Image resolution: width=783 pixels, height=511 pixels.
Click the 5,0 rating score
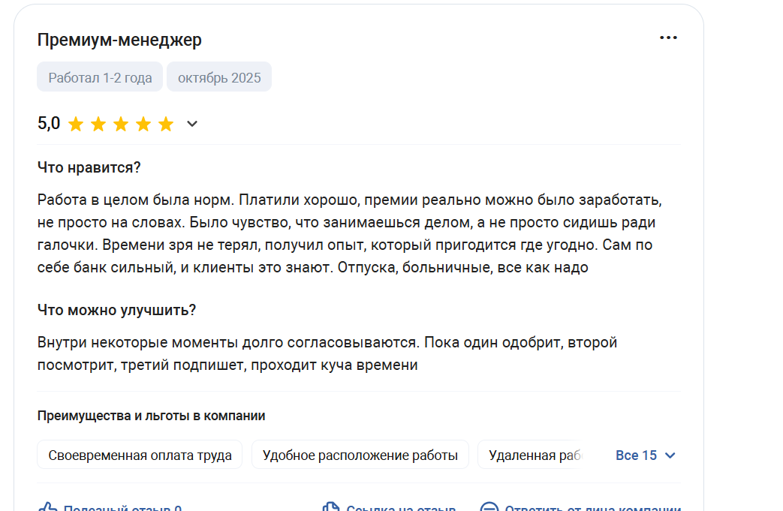[49, 125]
